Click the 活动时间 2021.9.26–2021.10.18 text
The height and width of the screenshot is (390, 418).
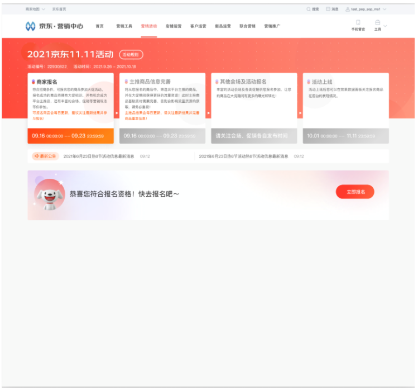105,66
